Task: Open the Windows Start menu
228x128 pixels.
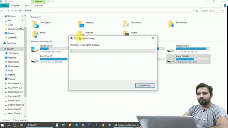Action: tap(2, 125)
